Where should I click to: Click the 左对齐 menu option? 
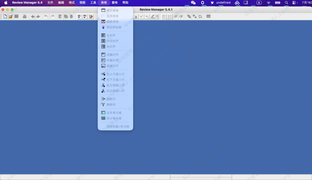[x=111, y=35]
